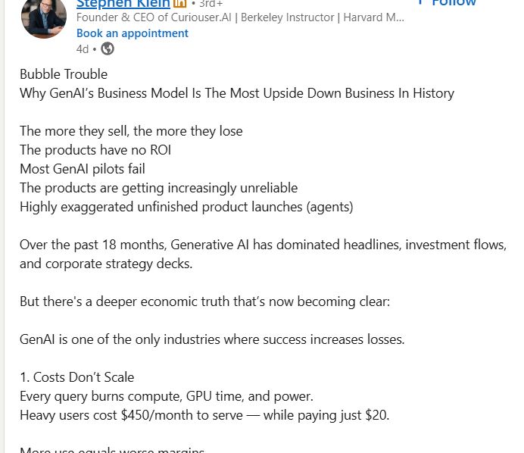Click the Founder & CEO headline text
524x453 pixels.
[240, 18]
